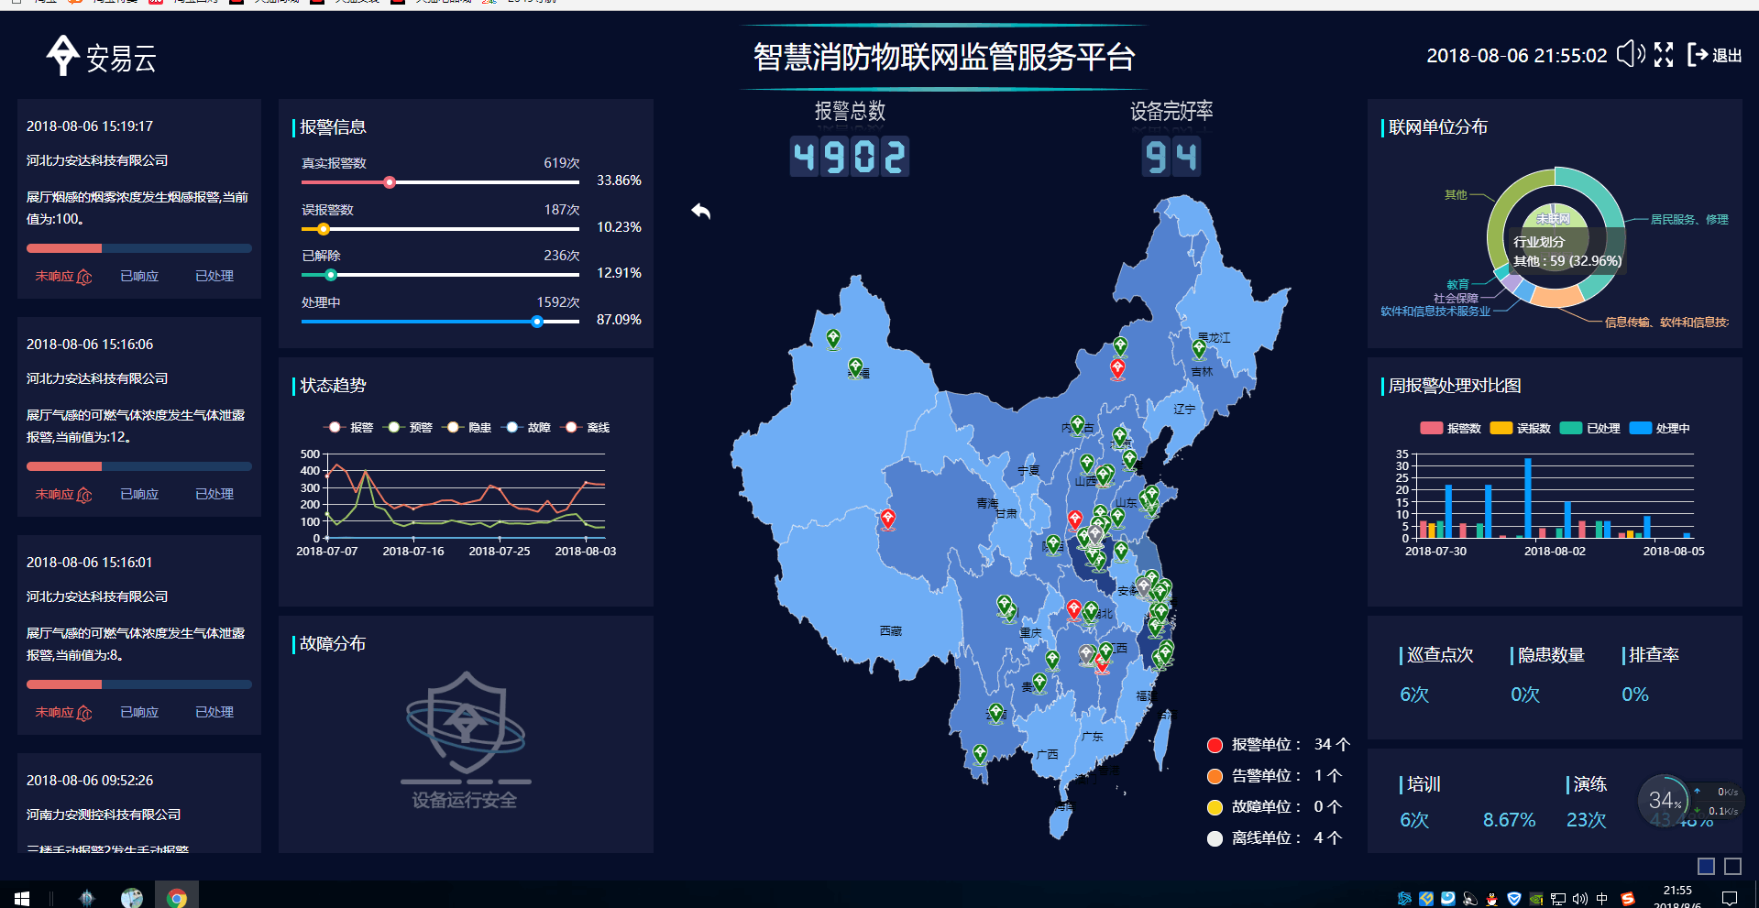
Task: Toggle 误报数 legend in weekly comparison chart
Action: (x=1520, y=429)
